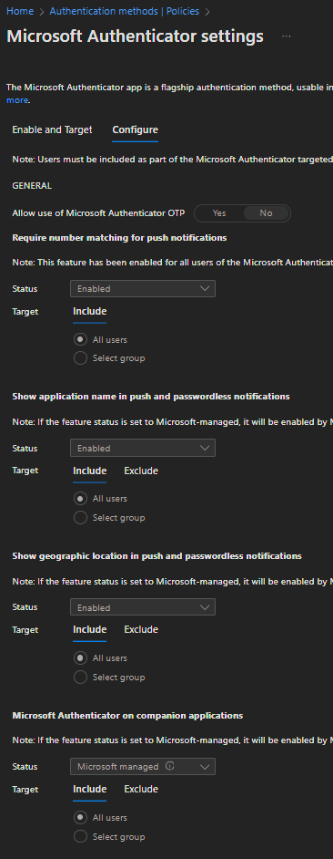Open Include tab under number matching
The image size is (333, 859).
point(90,311)
